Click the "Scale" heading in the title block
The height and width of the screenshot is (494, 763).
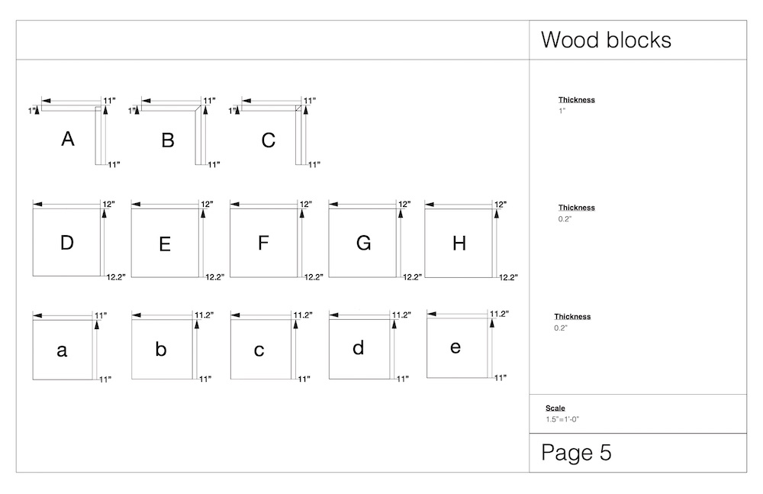555,408
